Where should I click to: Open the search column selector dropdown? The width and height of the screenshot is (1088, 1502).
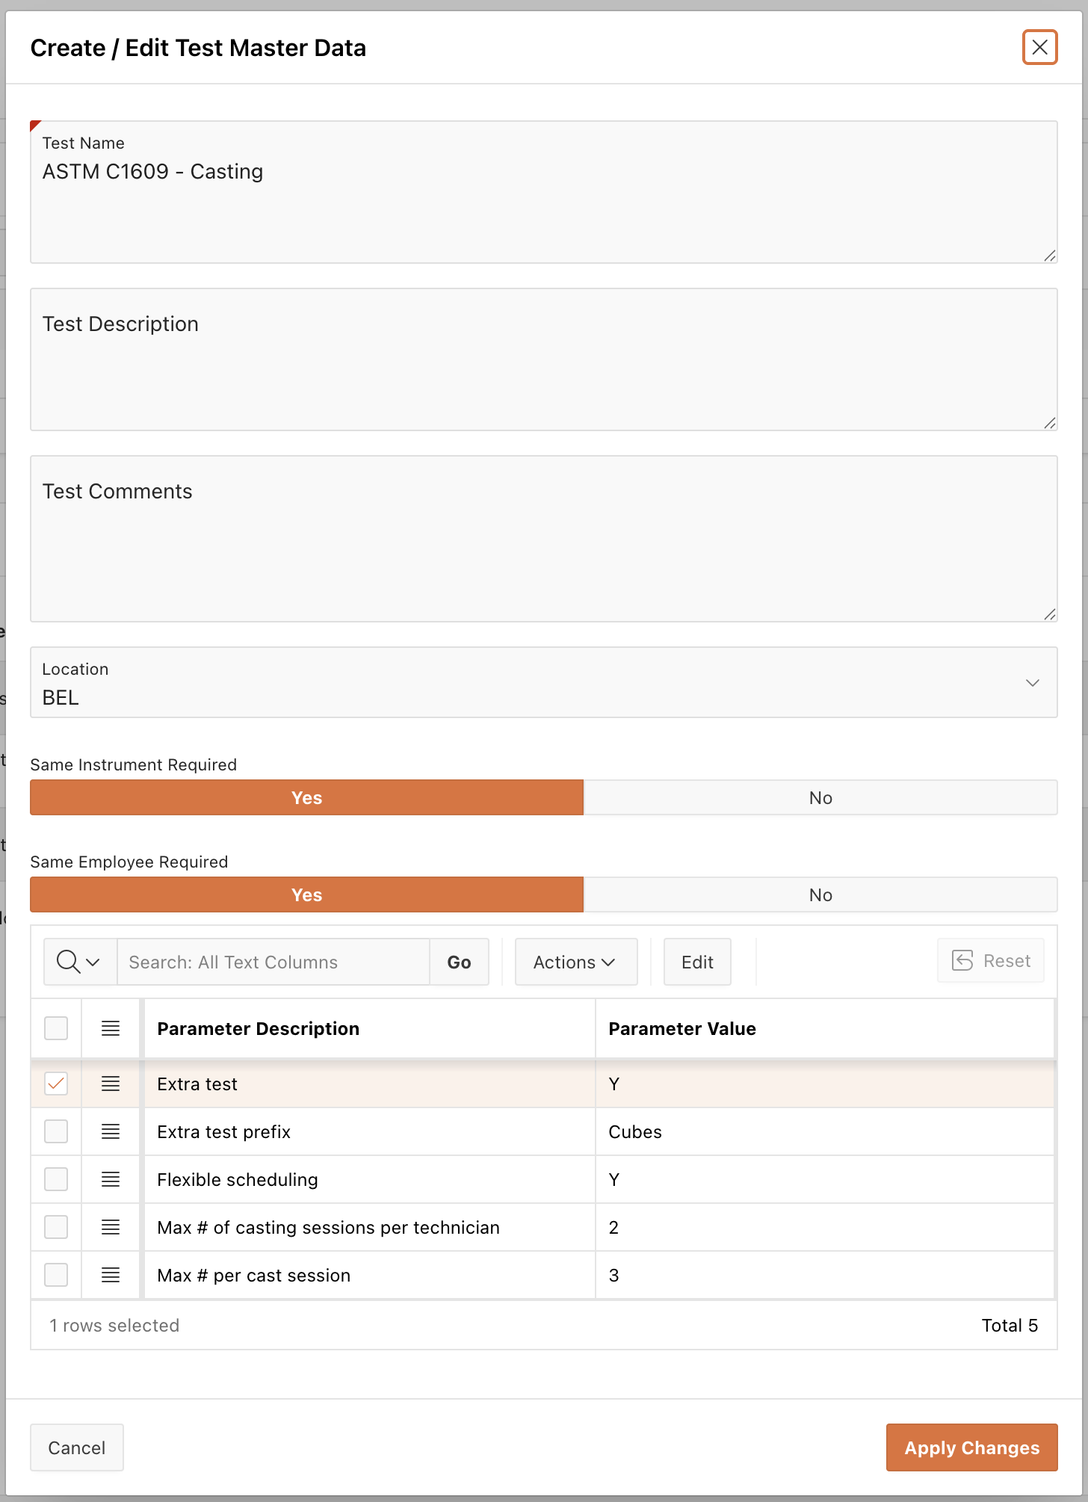[79, 962]
